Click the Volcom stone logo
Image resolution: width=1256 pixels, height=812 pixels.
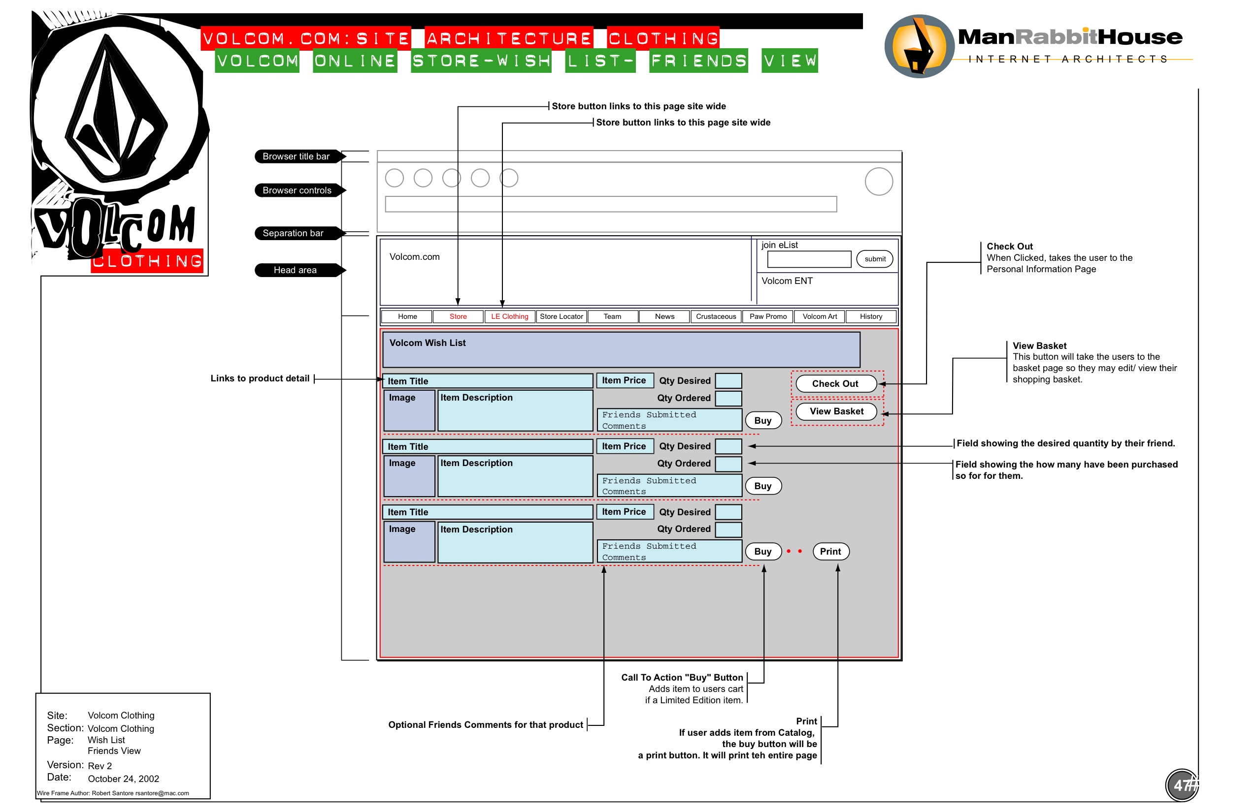pos(117,108)
